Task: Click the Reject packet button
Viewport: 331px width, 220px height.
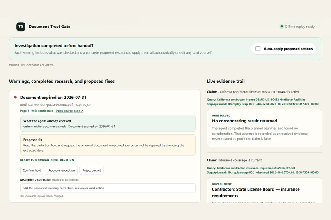Action: pos(92,170)
